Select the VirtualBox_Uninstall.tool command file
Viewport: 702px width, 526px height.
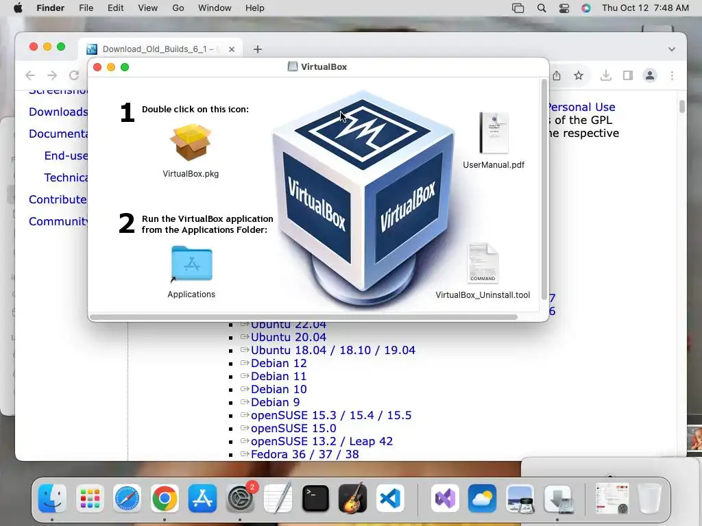[x=483, y=263]
